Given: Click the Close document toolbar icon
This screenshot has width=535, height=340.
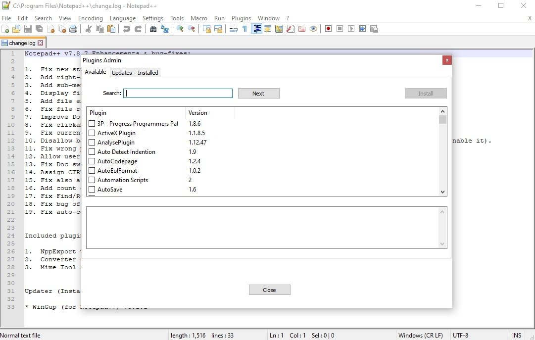Looking at the screenshot, I should pos(51,29).
